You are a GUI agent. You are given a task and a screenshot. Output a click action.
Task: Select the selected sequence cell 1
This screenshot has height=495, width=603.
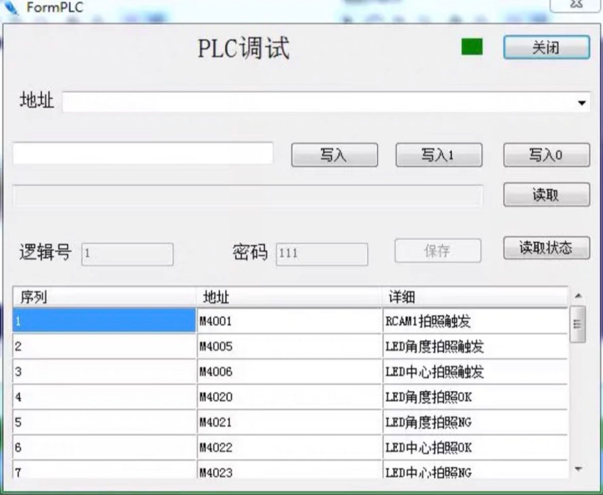point(105,320)
